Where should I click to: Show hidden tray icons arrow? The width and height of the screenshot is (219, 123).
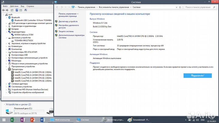coord(186,120)
